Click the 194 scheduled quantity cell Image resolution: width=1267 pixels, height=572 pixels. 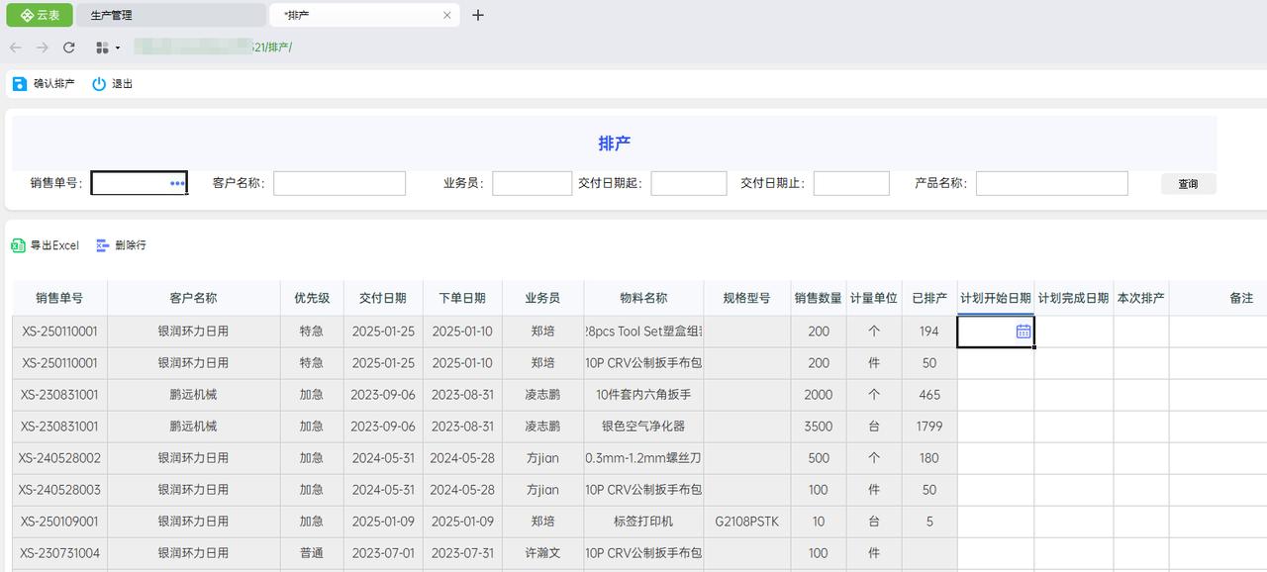click(929, 332)
